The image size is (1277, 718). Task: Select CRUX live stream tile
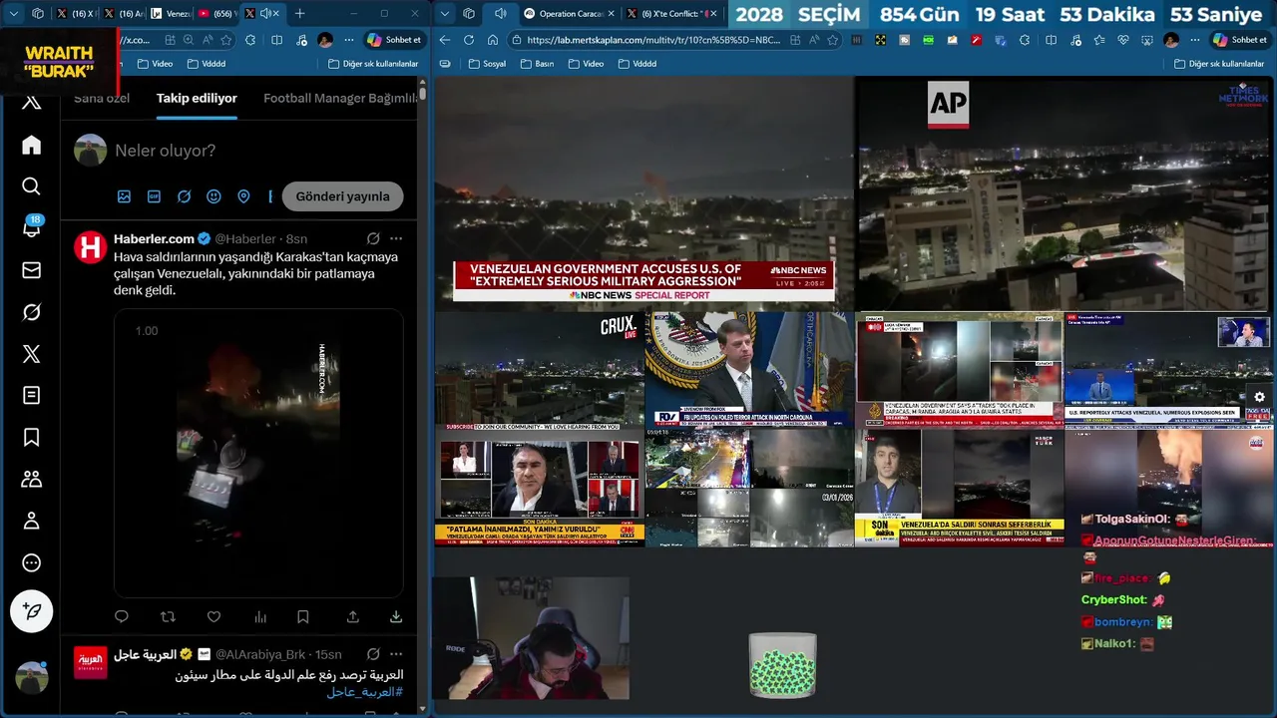tap(539, 370)
